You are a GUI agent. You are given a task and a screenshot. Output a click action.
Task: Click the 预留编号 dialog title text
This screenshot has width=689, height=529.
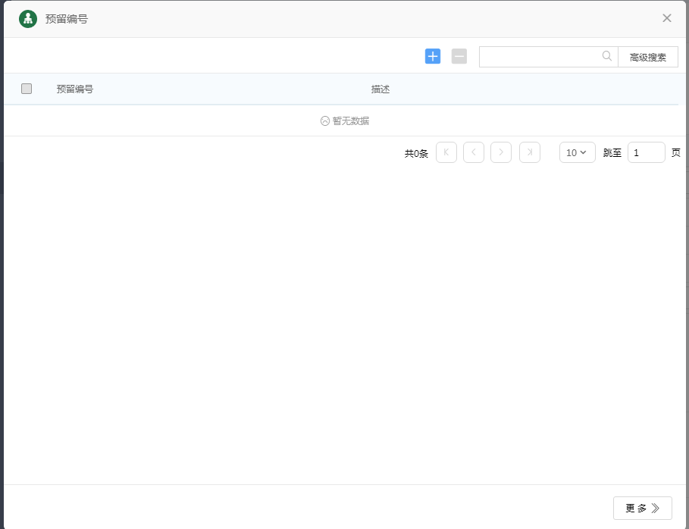click(67, 19)
